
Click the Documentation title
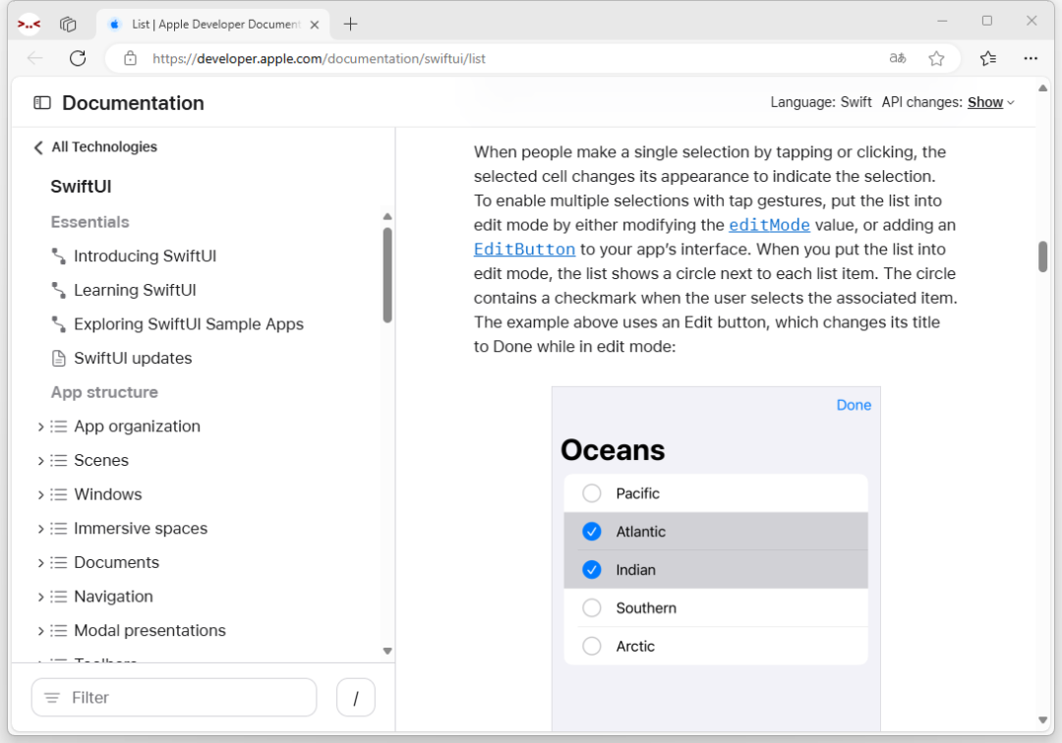[133, 103]
